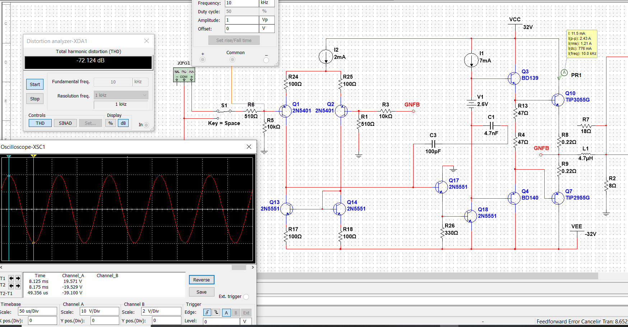628x327 pixels.
Task: Click the oscilloscope Reverse button
Action: pos(202,280)
